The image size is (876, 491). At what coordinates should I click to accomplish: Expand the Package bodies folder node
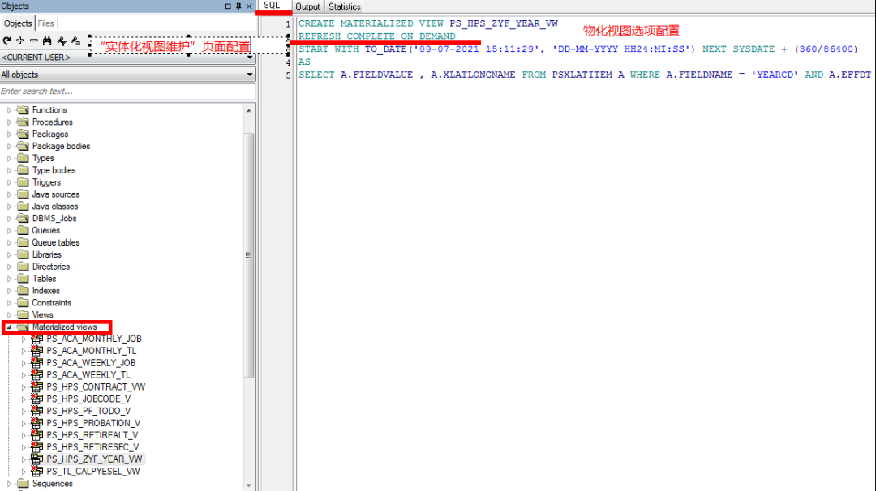click(x=9, y=146)
